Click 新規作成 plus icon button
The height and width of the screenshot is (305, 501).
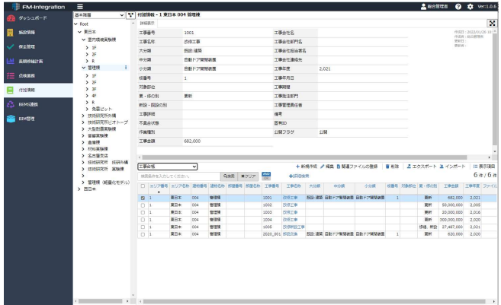(307, 167)
